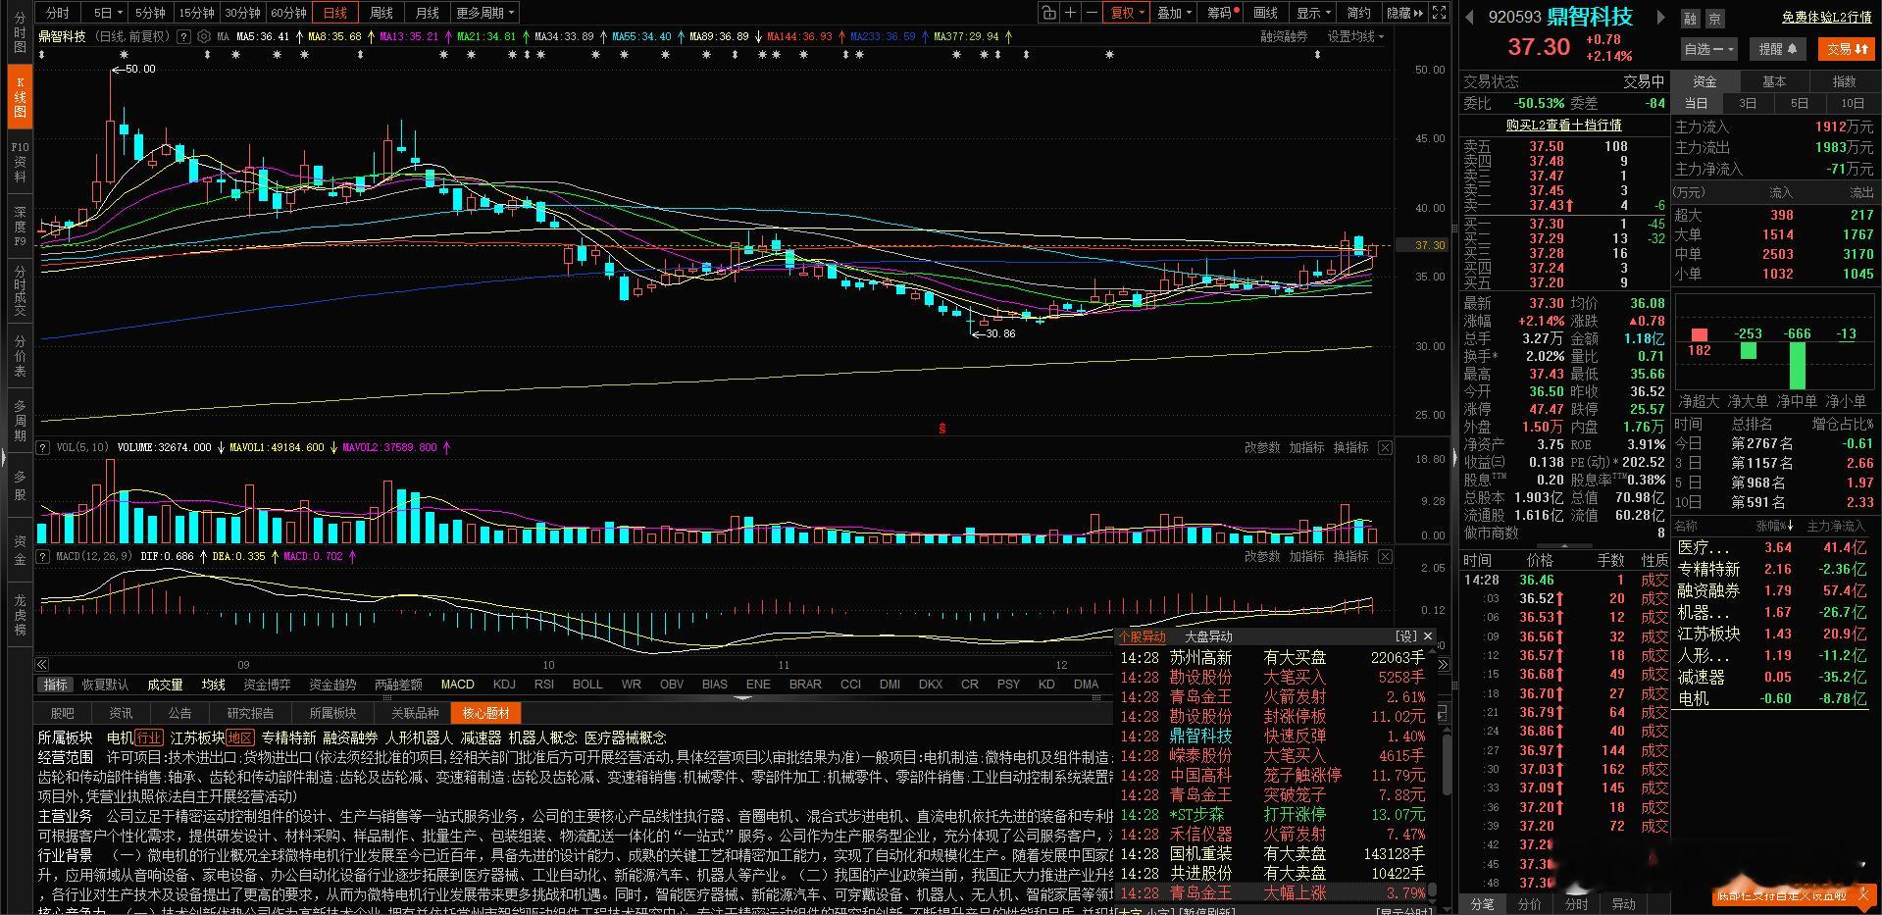Image resolution: width=1882 pixels, height=915 pixels.
Task: Open help for the MACD indicator
Action: click(43, 556)
